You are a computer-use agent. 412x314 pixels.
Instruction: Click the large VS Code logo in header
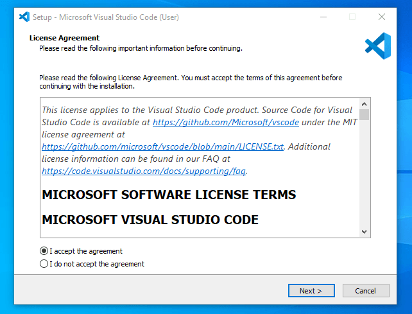click(378, 45)
